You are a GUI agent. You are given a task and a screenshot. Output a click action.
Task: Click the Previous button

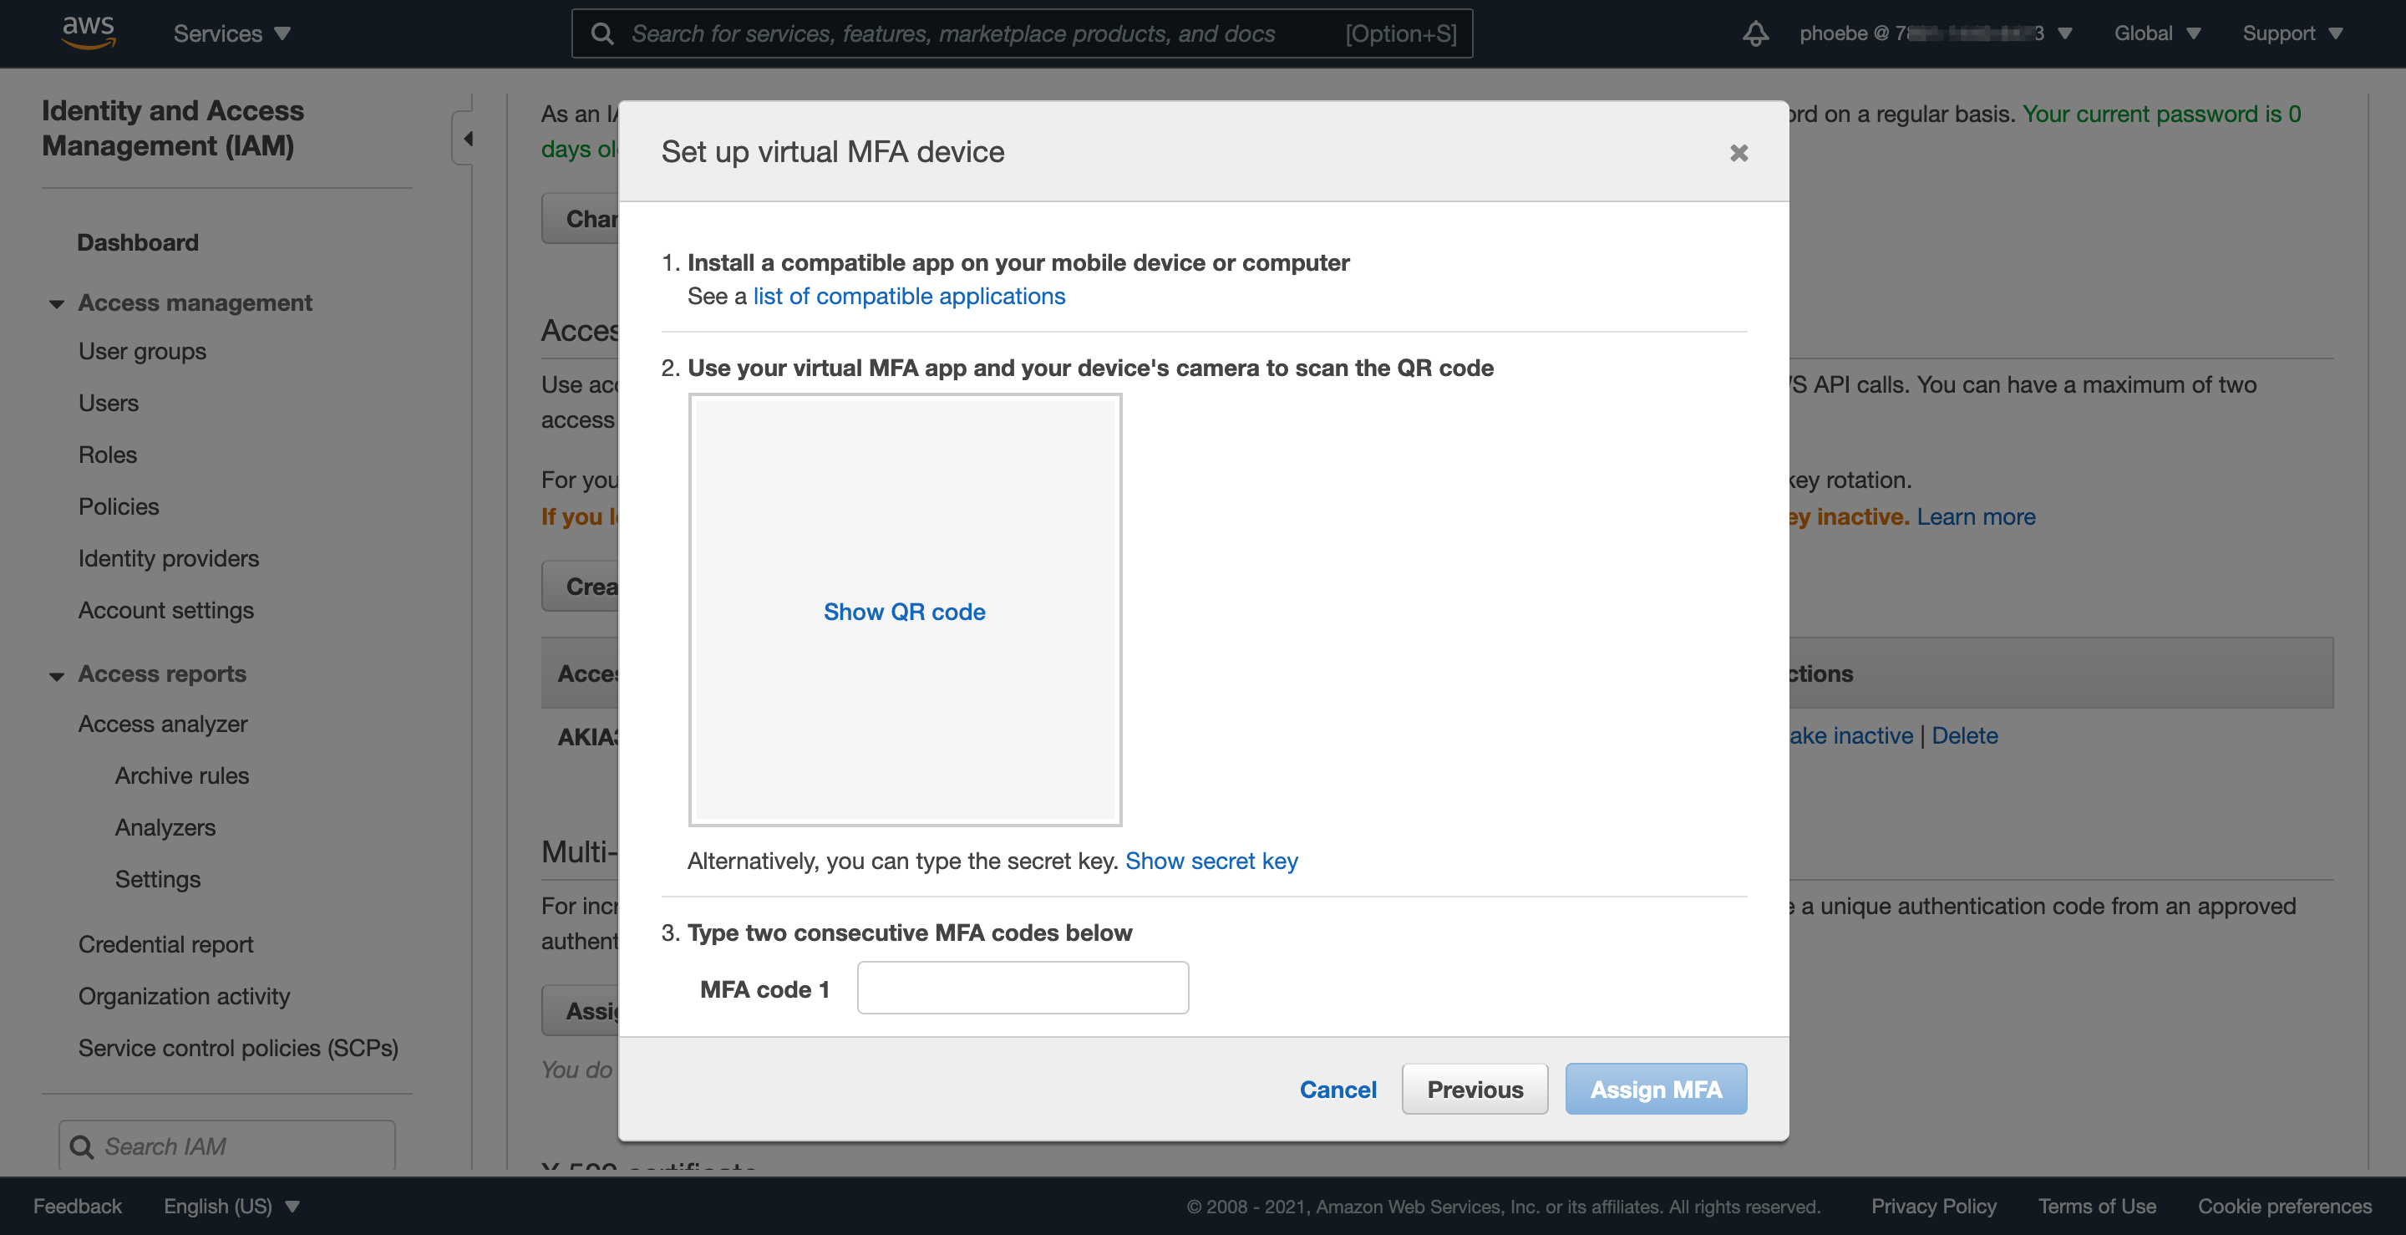click(1475, 1090)
